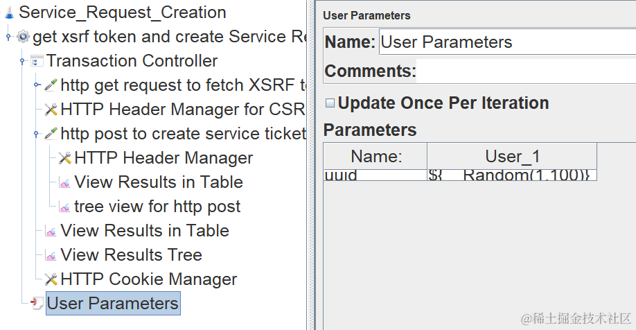Select Transaction Controller in tree

(x=132, y=61)
